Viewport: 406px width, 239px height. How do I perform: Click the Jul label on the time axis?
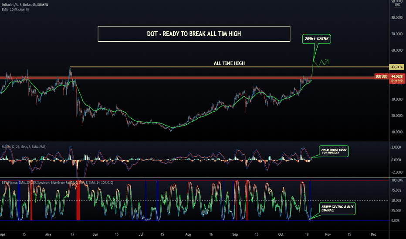(141, 235)
